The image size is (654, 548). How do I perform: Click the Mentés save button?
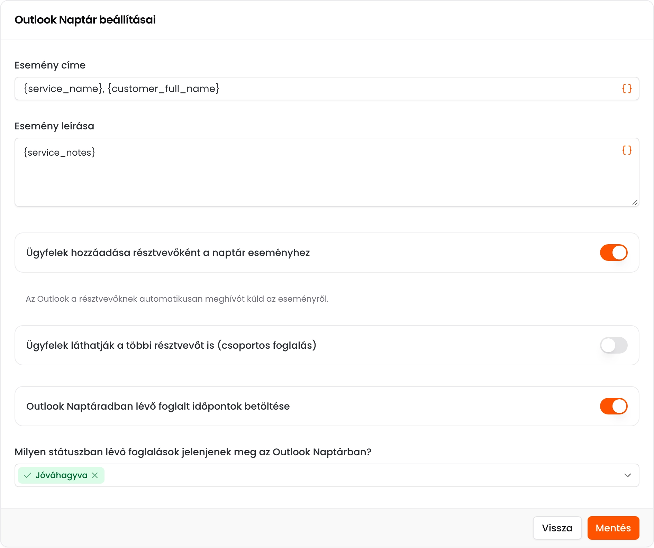[x=613, y=528]
